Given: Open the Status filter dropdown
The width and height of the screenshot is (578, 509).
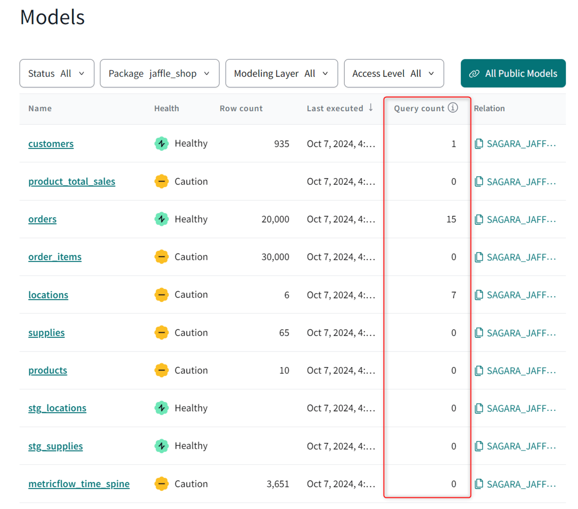Looking at the screenshot, I should [x=57, y=73].
